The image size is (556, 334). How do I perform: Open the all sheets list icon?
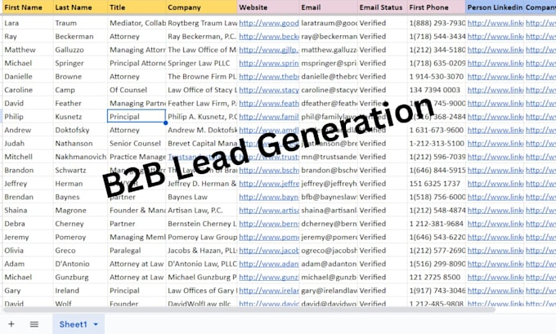click(x=34, y=324)
